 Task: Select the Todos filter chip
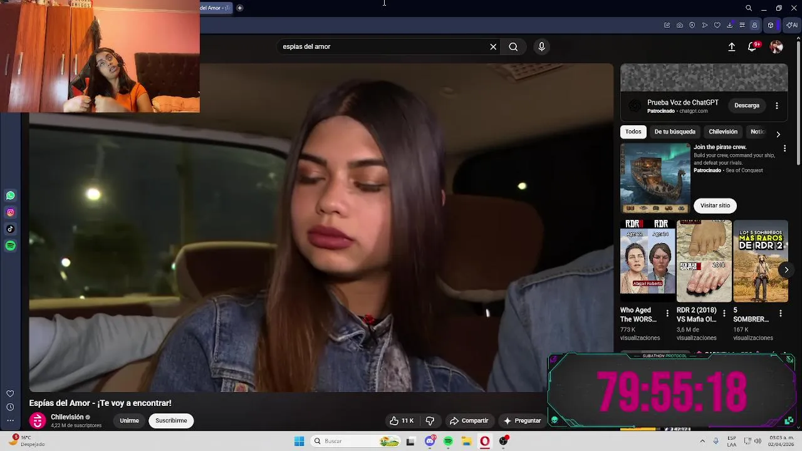pyautogui.click(x=633, y=132)
